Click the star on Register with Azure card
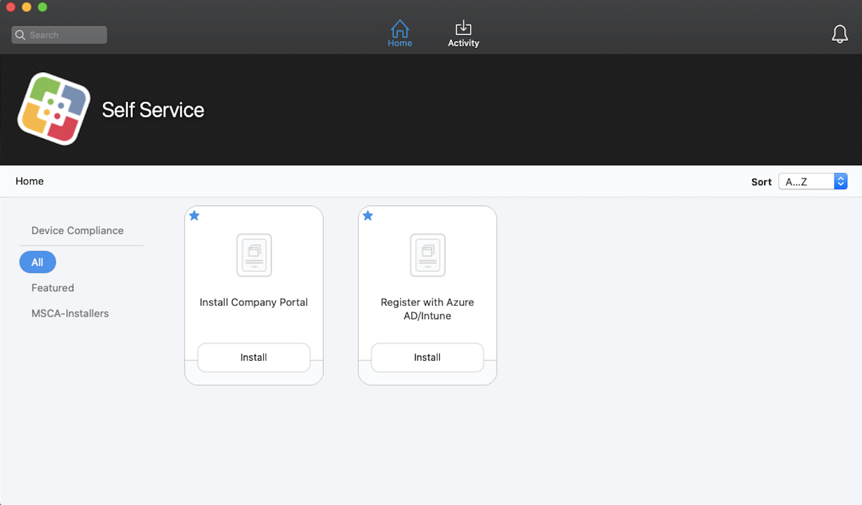Viewport: 862px width, 505px height. 368,216
